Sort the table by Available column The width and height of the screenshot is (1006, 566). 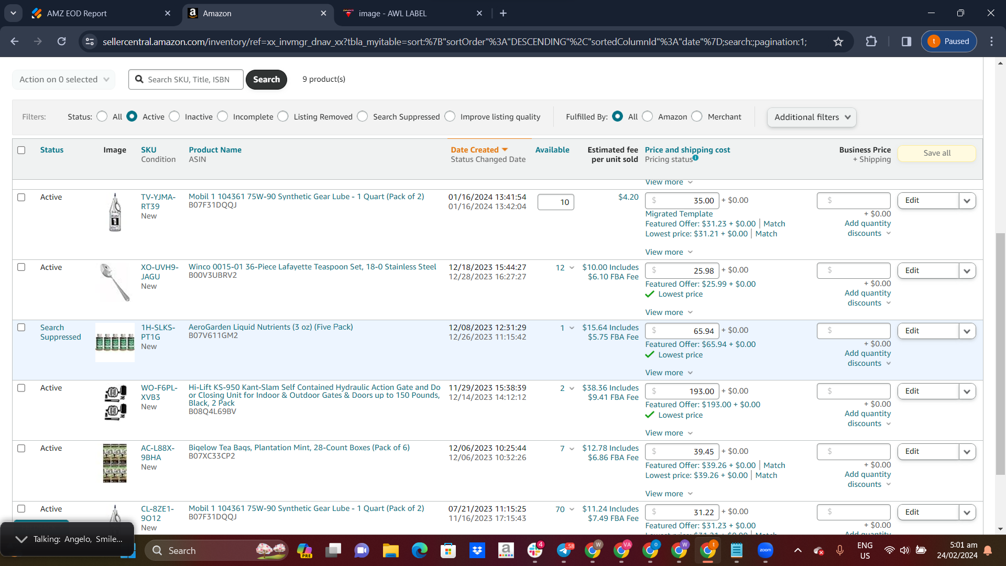(552, 150)
